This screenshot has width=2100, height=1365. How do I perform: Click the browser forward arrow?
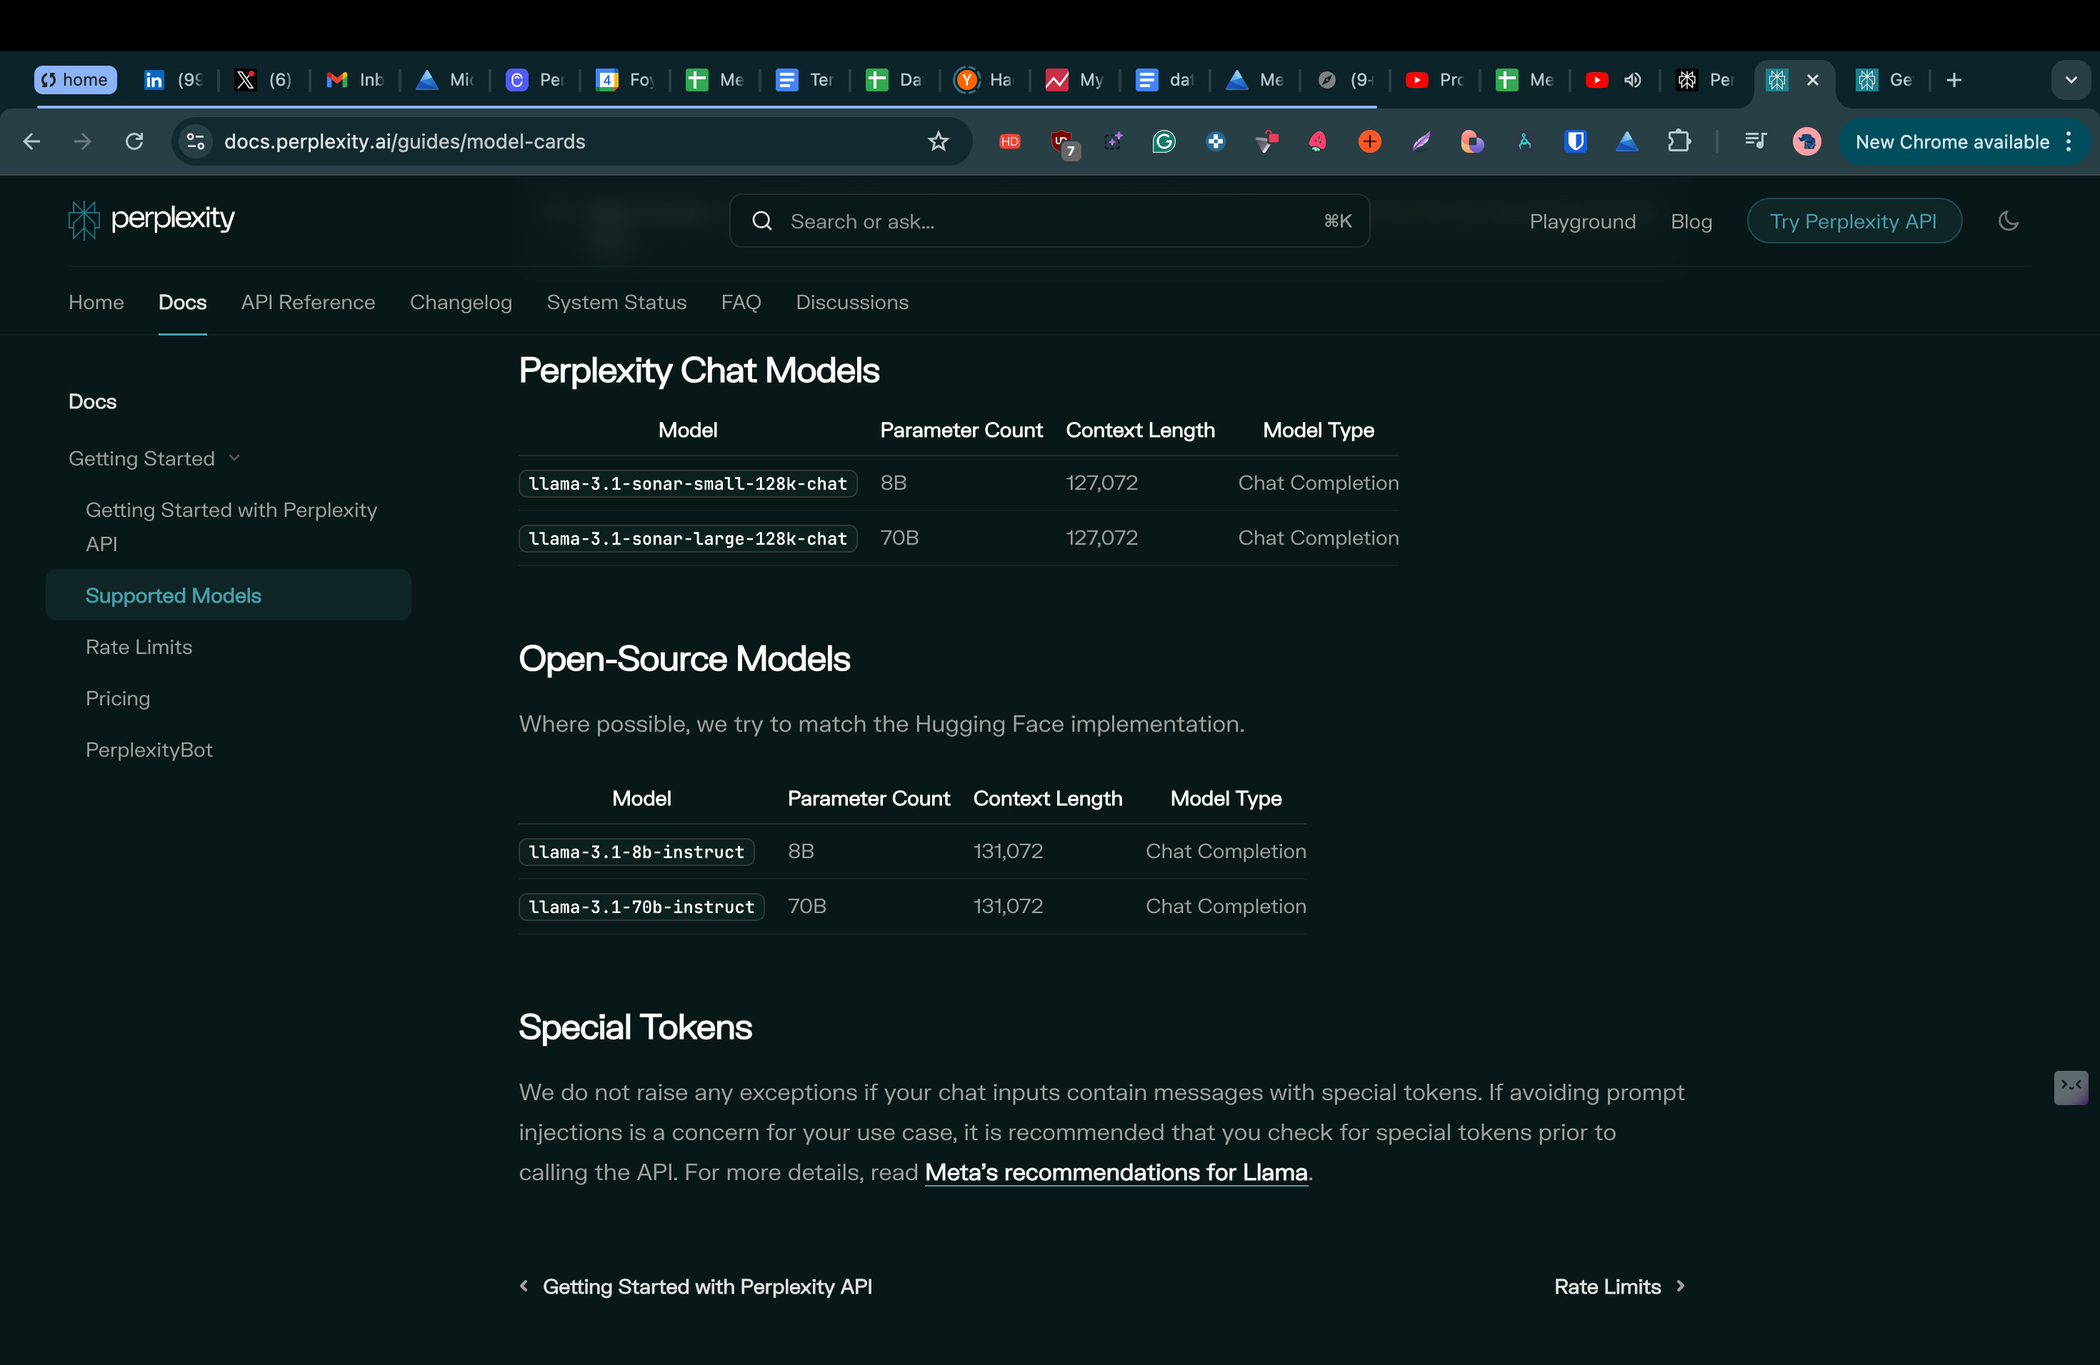(x=83, y=141)
